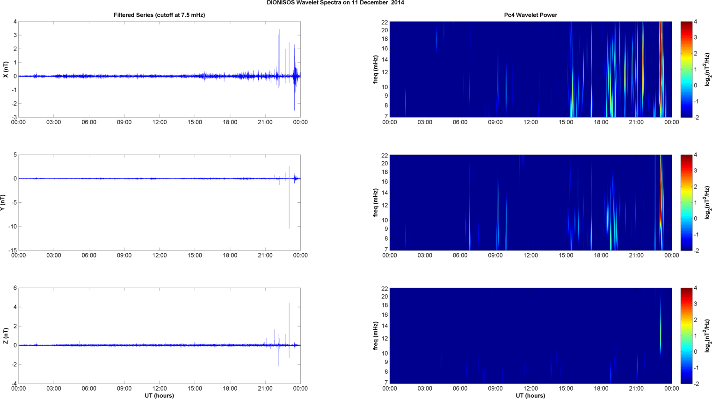Click the main title 'DIONISOS Wavelet Spectra on 11 December 2014'
This screenshot has width=712, height=399.
click(x=335, y=3)
